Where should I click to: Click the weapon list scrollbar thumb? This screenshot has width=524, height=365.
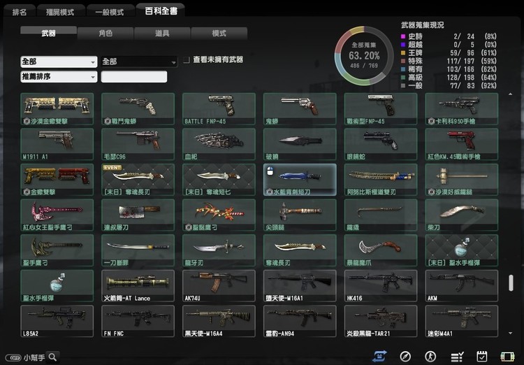click(x=511, y=282)
